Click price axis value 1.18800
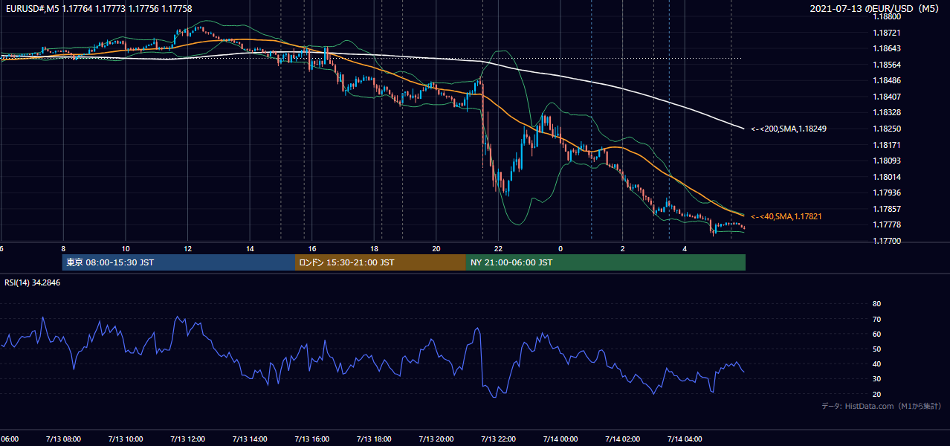The image size is (950, 446). (x=886, y=17)
